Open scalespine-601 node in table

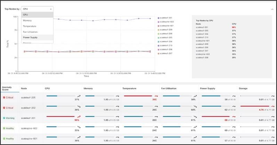tap(29, 139)
